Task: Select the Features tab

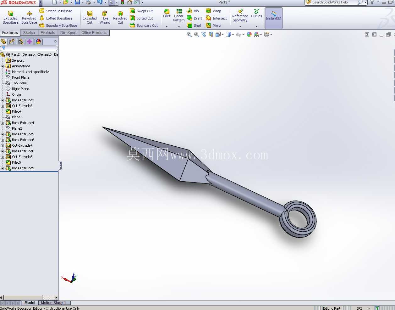Action: [10, 33]
